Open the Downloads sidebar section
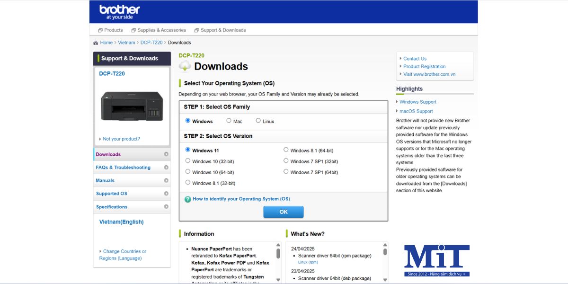The width and height of the screenshot is (568, 284). 132,154
